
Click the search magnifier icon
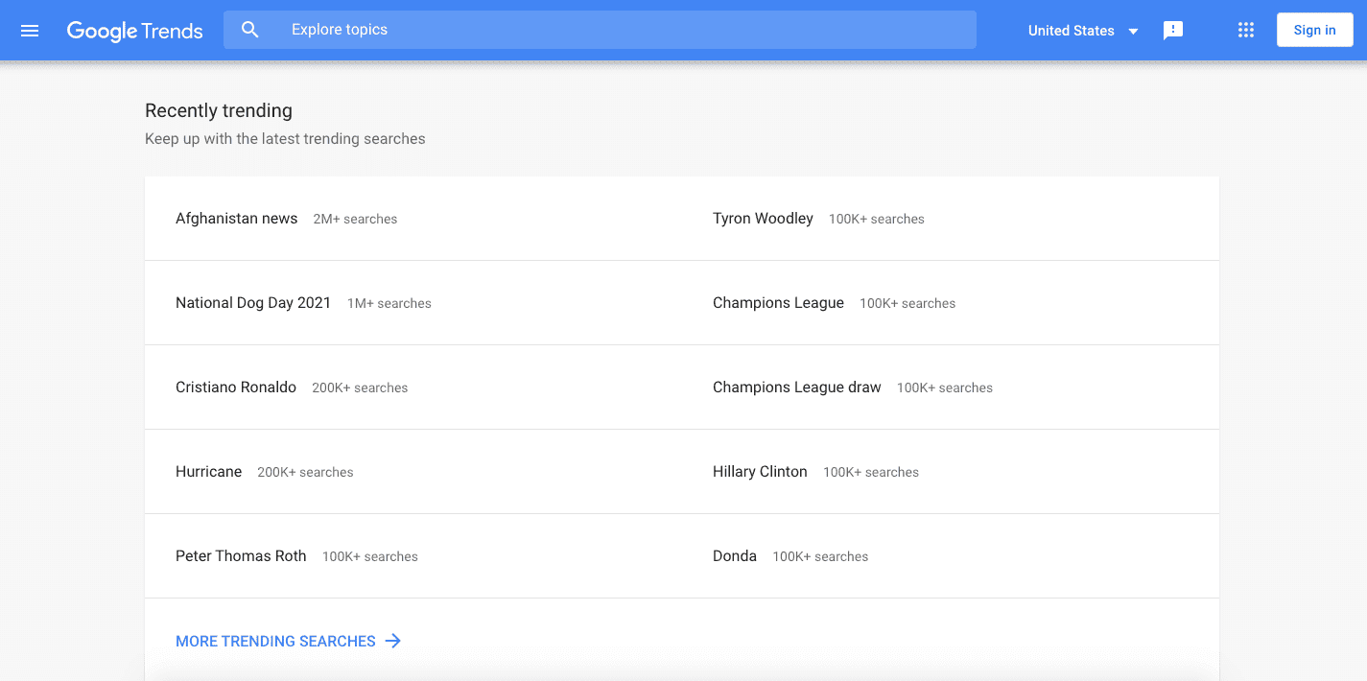point(249,30)
